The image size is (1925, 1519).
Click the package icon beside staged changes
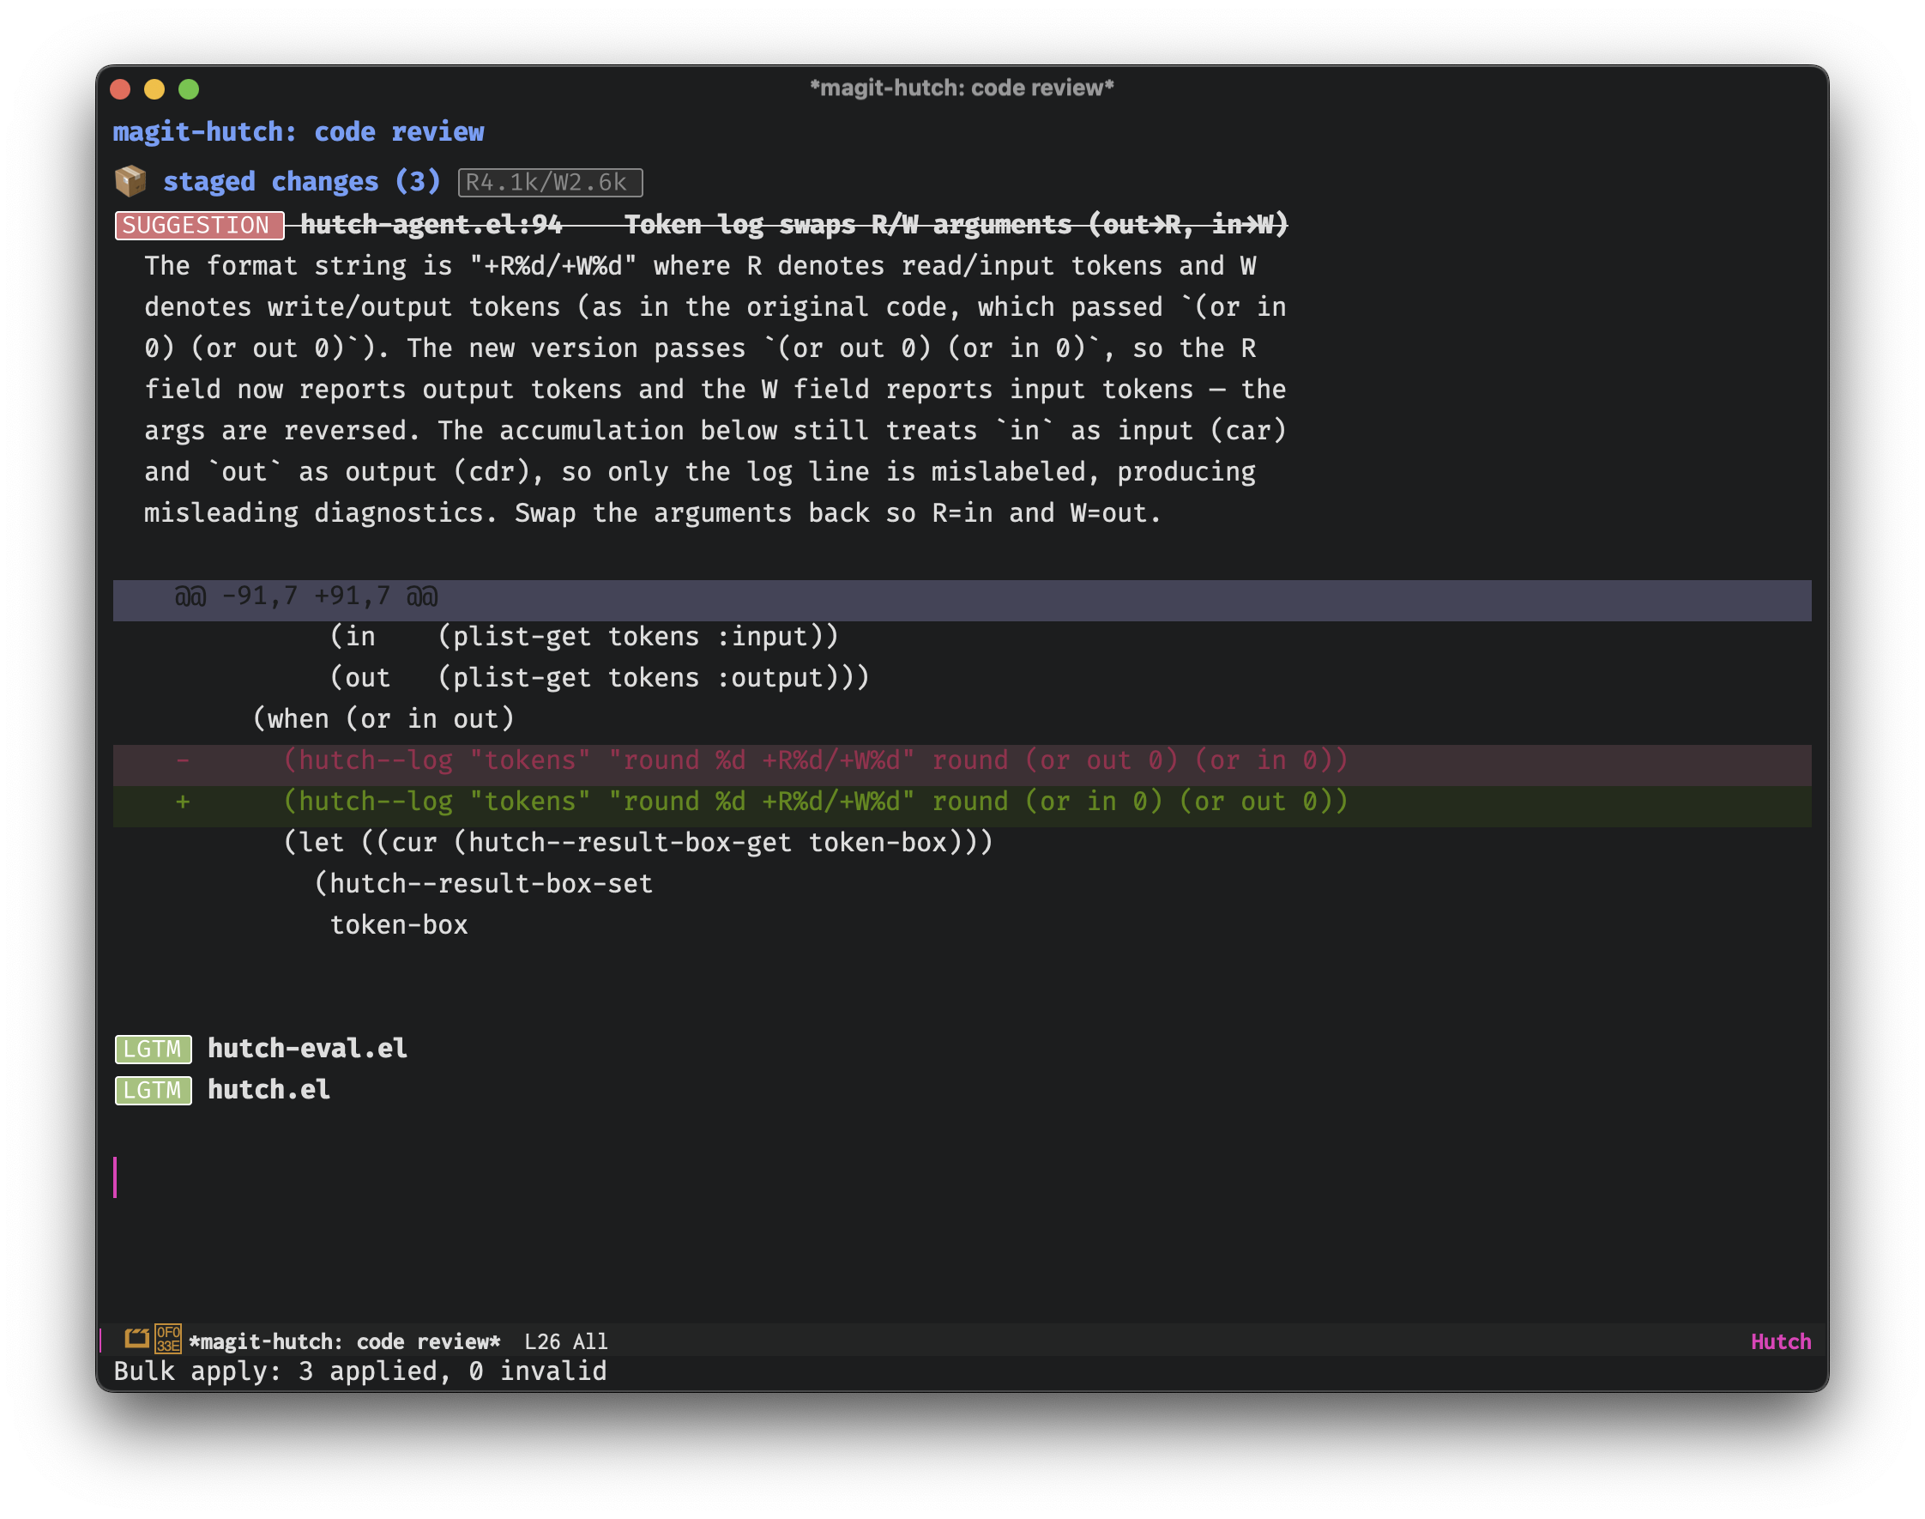point(130,180)
